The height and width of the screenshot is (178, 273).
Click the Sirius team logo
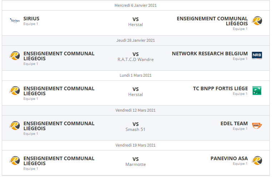click(15, 21)
